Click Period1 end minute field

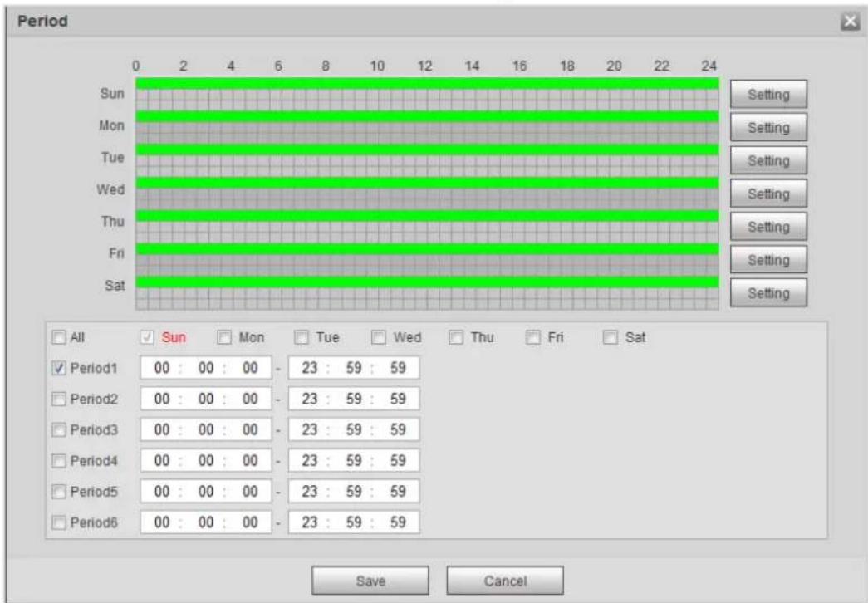click(354, 368)
